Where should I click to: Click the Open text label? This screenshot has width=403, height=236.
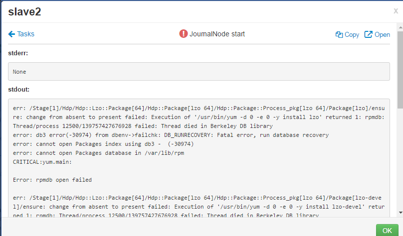point(382,34)
